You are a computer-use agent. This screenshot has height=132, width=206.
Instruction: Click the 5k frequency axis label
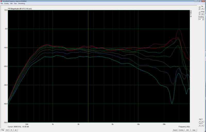point(113,124)
